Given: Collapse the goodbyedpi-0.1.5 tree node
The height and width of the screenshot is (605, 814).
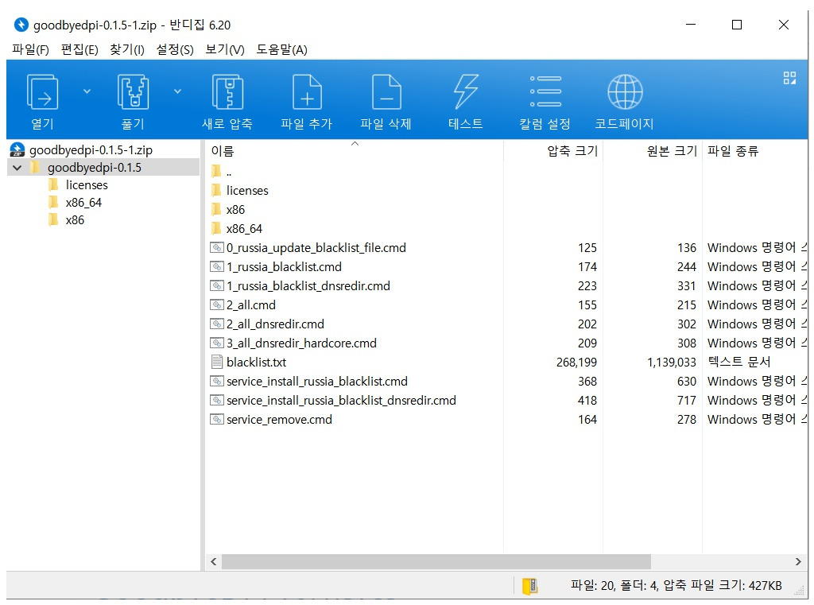Looking at the screenshot, I should pyautogui.click(x=17, y=168).
